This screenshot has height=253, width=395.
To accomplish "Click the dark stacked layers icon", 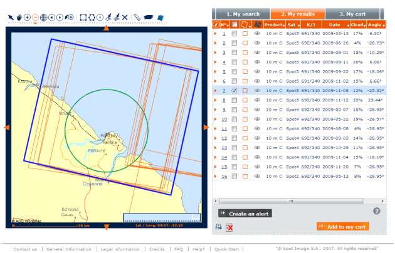I will click(149, 18).
